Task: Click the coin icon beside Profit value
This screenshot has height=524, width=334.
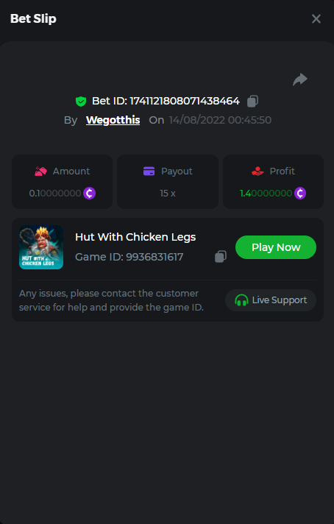Action: 300,193
